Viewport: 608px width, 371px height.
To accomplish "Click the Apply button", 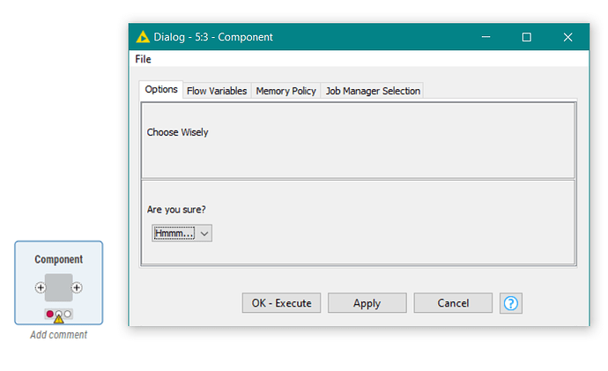I will tap(367, 303).
